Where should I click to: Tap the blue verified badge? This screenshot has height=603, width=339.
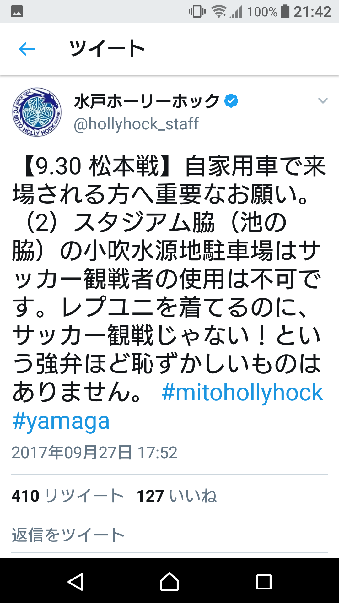231,101
